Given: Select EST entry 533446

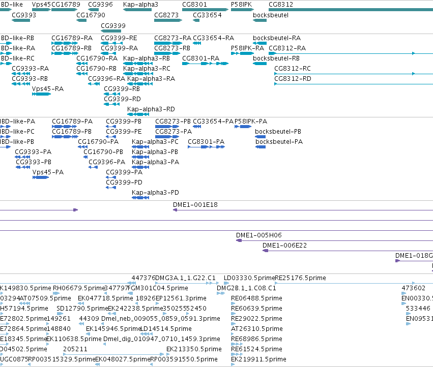Looking at the screenshot, I should point(418,308).
